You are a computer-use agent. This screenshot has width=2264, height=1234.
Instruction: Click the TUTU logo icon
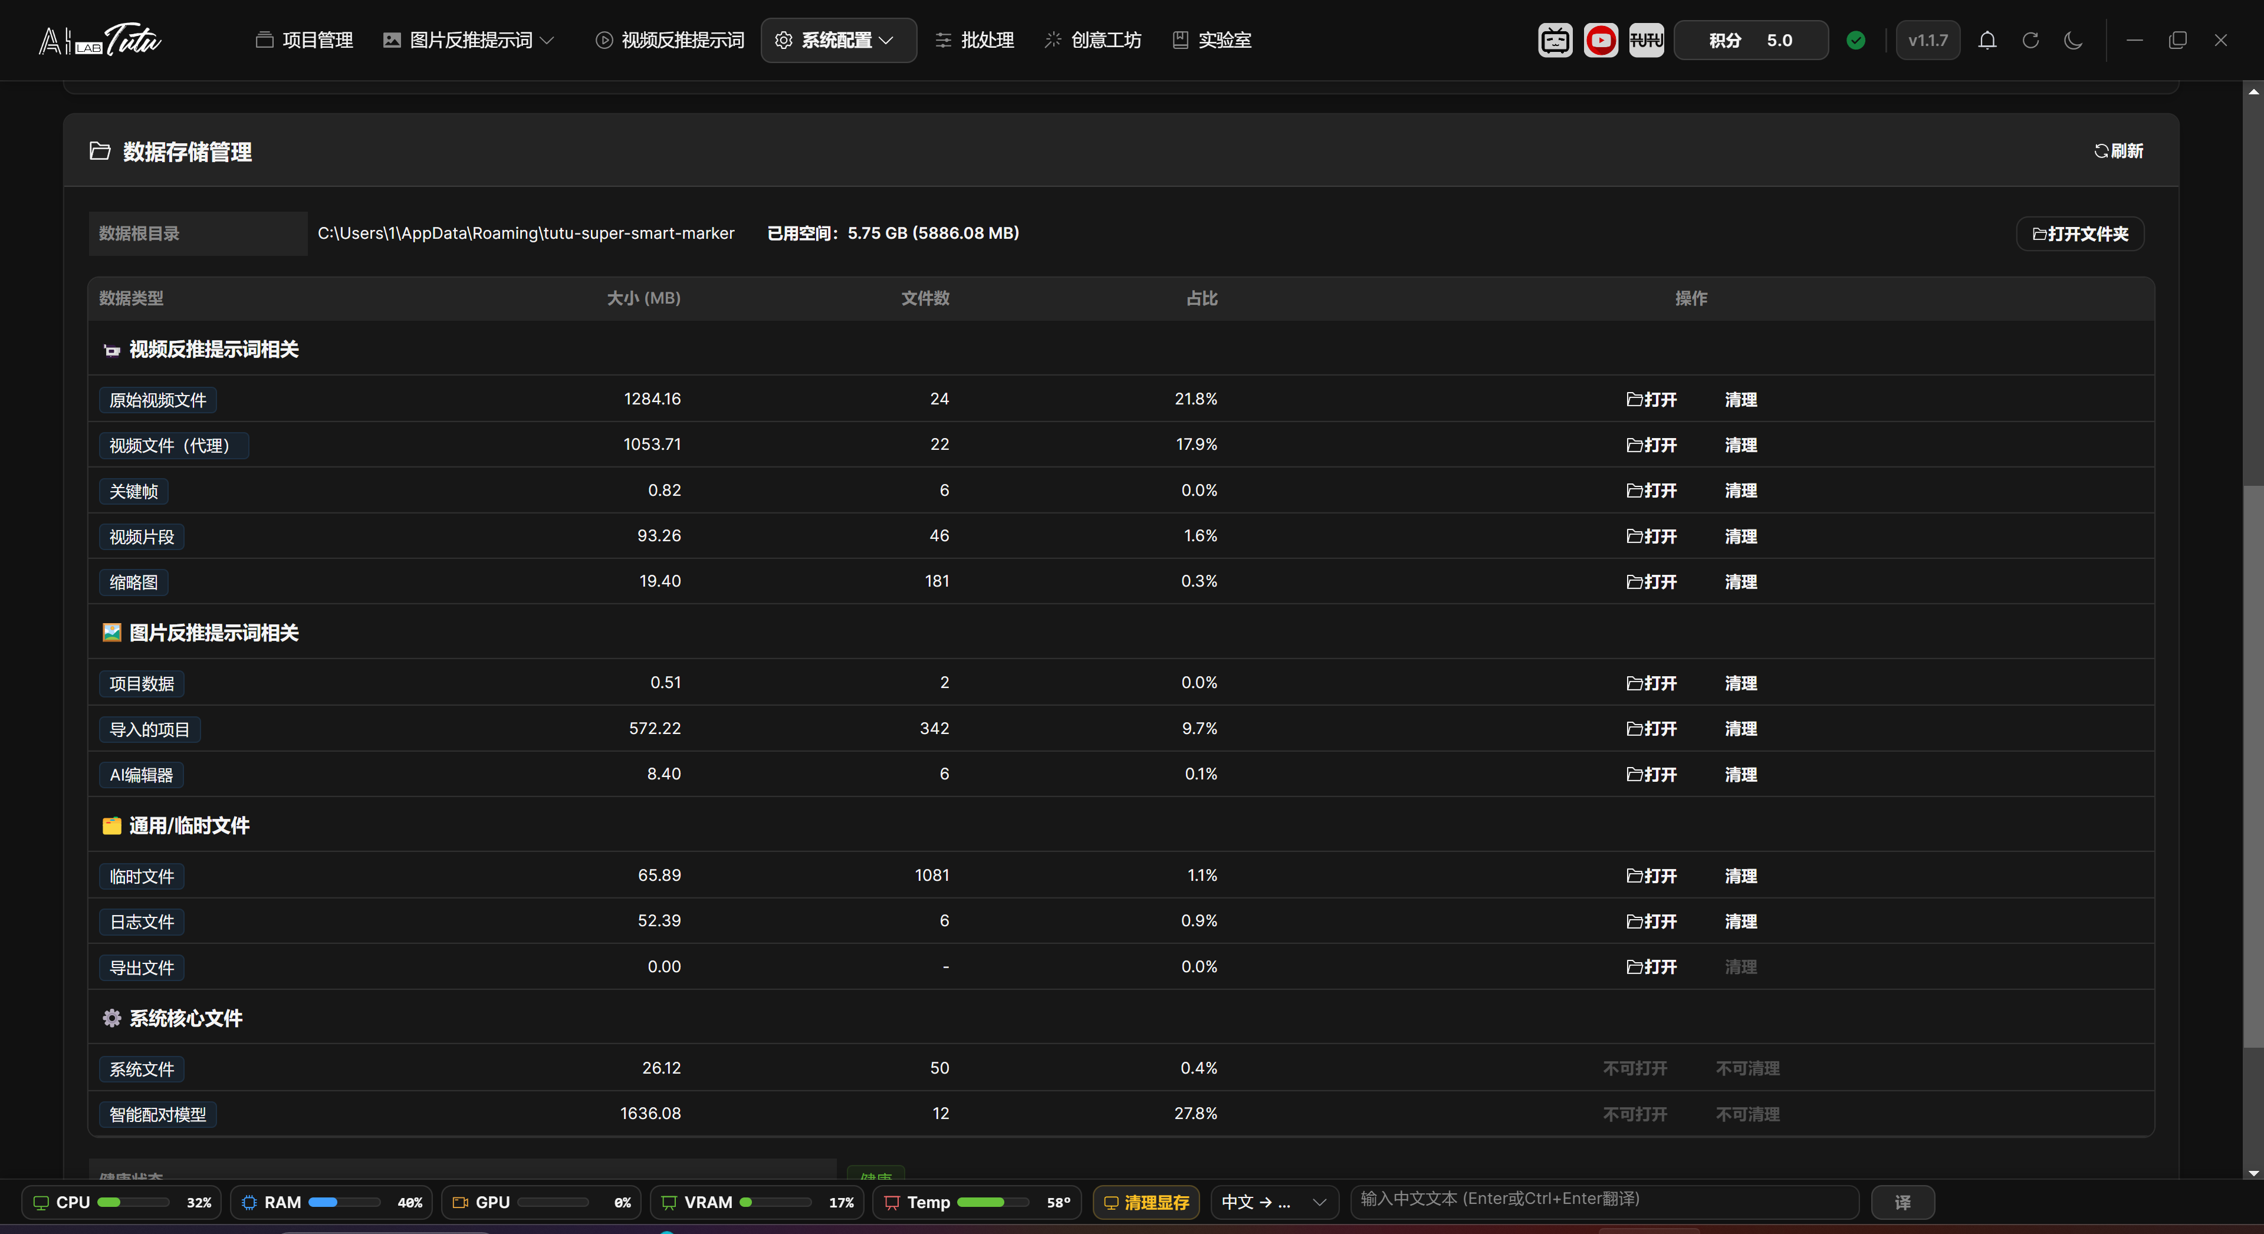1646,41
